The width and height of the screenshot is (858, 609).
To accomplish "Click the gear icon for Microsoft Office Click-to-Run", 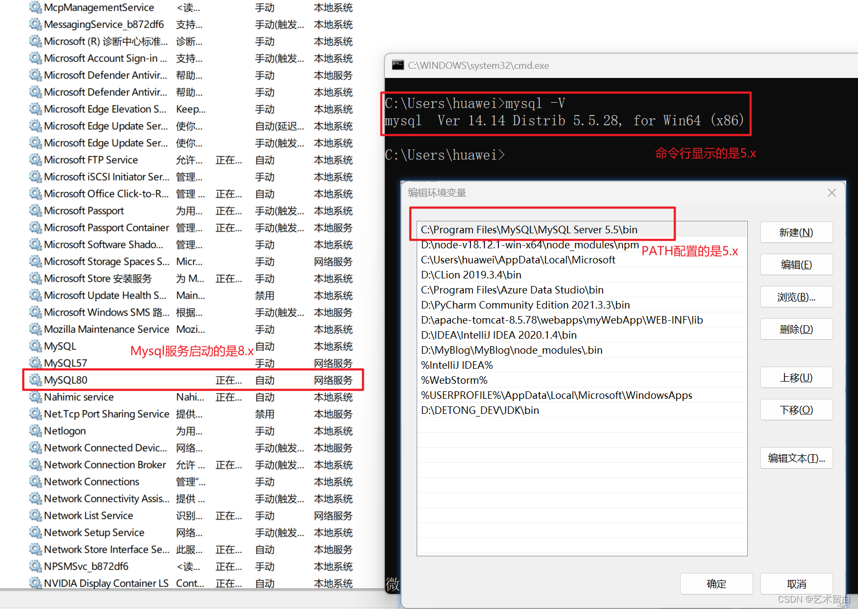I will point(35,194).
